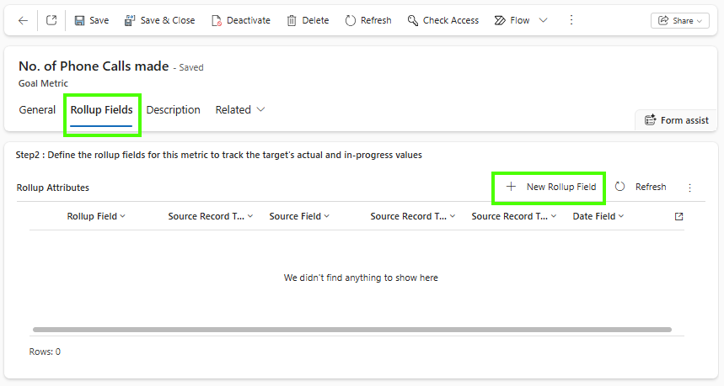Open record in new window icon
Image resolution: width=724 pixels, height=386 pixels.
point(51,20)
